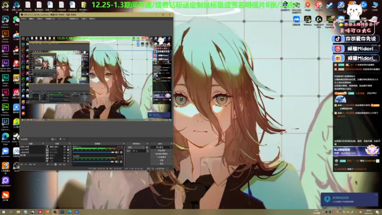Undock the Audio Mixer panel via header icon
The width and height of the screenshot is (382, 215).
click(x=124, y=144)
